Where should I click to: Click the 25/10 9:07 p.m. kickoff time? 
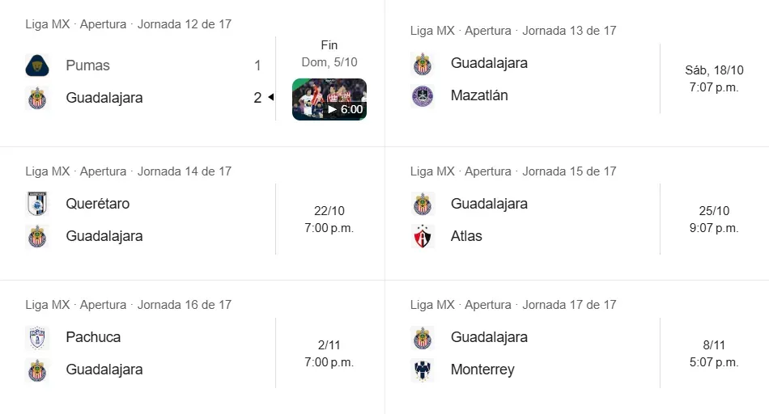click(714, 219)
